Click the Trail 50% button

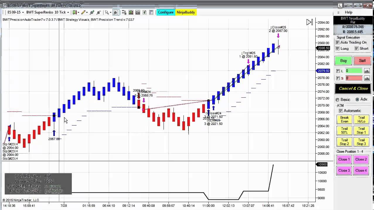pos(344,130)
